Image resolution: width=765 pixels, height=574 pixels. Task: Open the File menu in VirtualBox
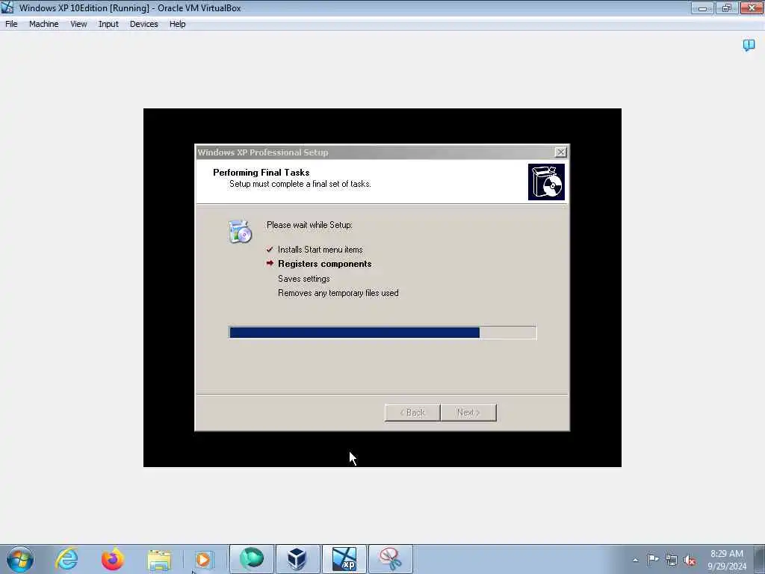[x=11, y=24]
